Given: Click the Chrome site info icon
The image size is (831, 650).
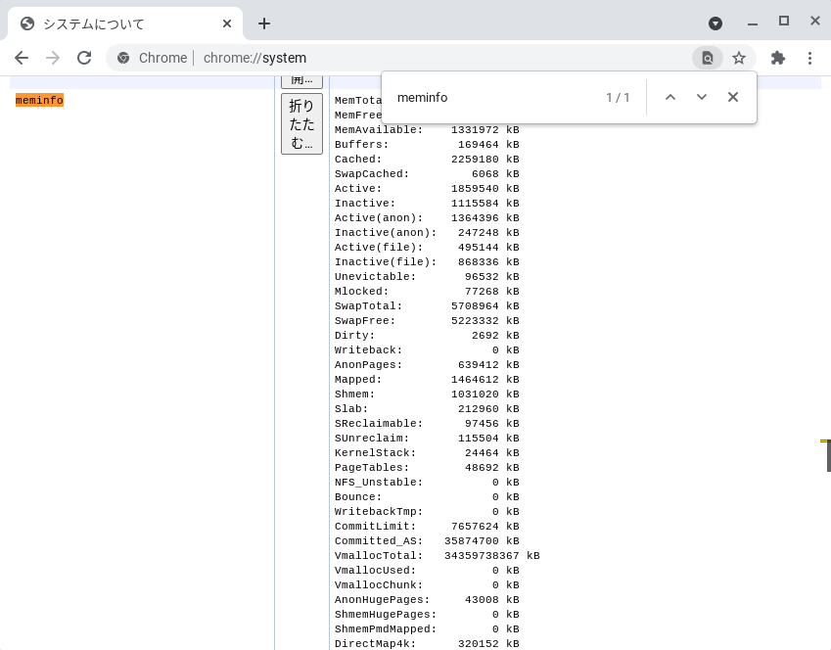Looking at the screenshot, I should pyautogui.click(x=123, y=58).
